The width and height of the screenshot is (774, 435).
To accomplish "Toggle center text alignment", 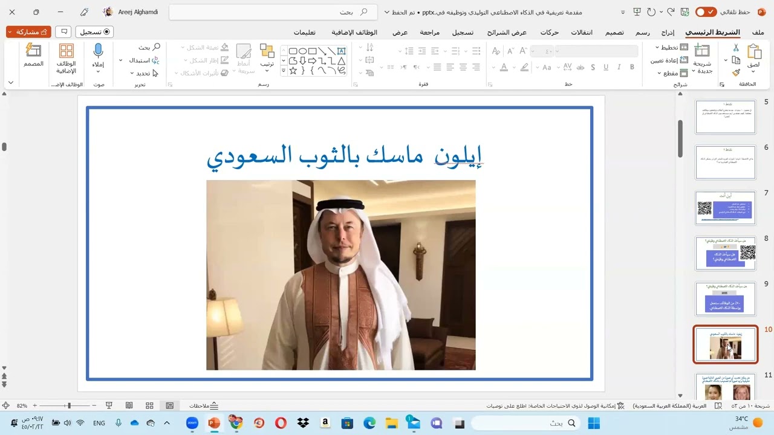I will pyautogui.click(x=463, y=67).
